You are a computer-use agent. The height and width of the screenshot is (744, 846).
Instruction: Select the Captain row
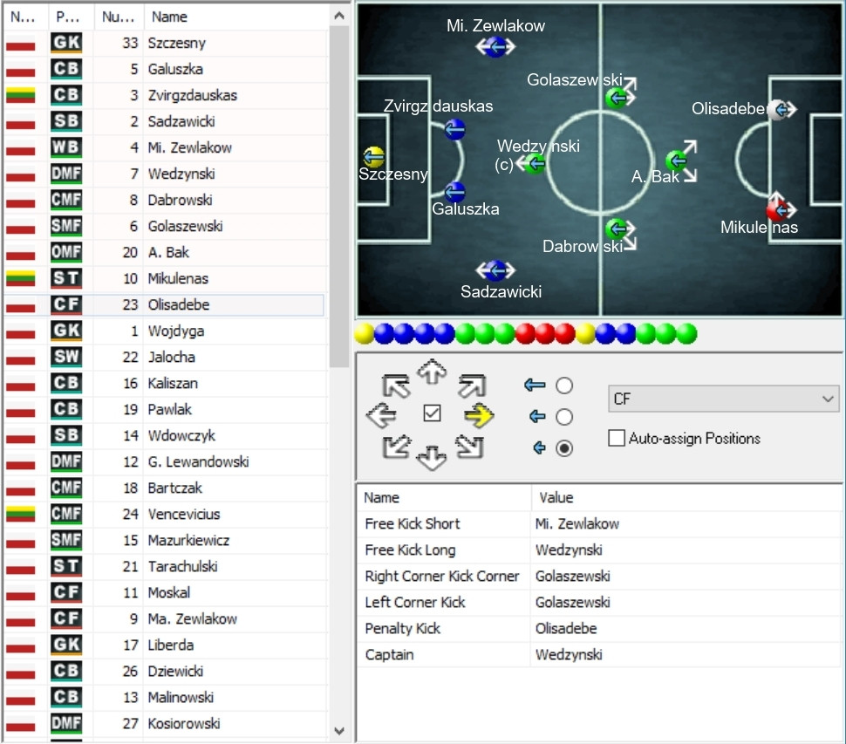(599, 654)
